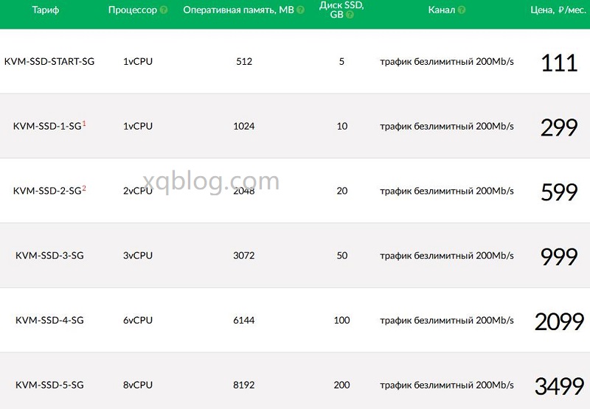Click the 599 monthly price
Image resolution: width=590 pixels, height=409 pixels.
tap(559, 192)
